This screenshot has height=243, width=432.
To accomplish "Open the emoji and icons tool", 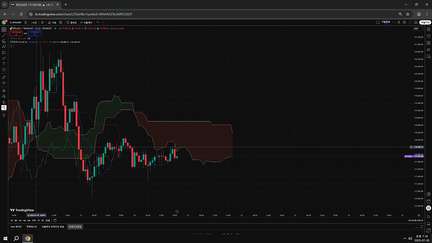I will pyautogui.click(x=4, y=70).
